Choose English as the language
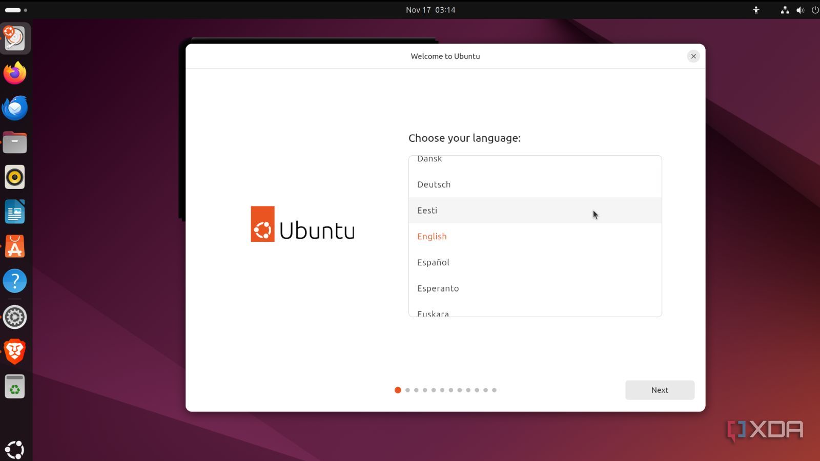The width and height of the screenshot is (820, 461). click(x=535, y=236)
